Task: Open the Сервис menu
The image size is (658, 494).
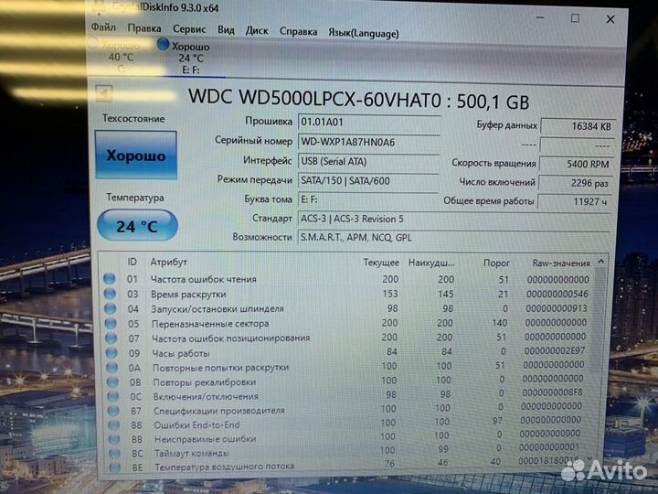Action: (x=189, y=29)
